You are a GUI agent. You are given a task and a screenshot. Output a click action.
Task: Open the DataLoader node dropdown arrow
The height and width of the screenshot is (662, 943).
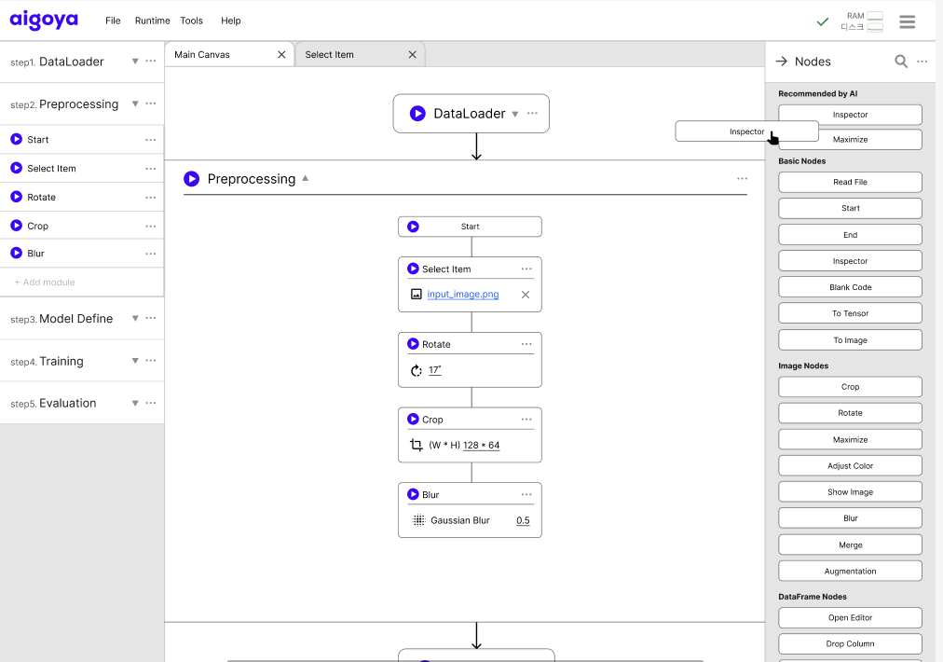tap(514, 114)
